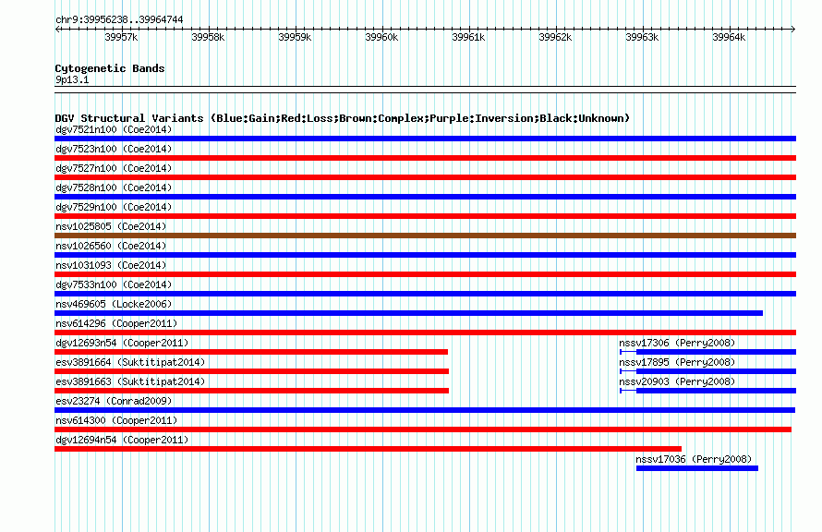
Task: Click the 39957k ruler position label
Action: [x=121, y=37]
